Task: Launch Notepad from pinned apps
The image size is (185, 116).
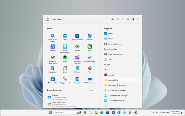Action: tap(77, 69)
